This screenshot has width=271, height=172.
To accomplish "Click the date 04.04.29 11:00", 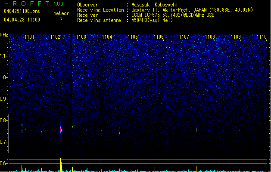I will [22, 20].
